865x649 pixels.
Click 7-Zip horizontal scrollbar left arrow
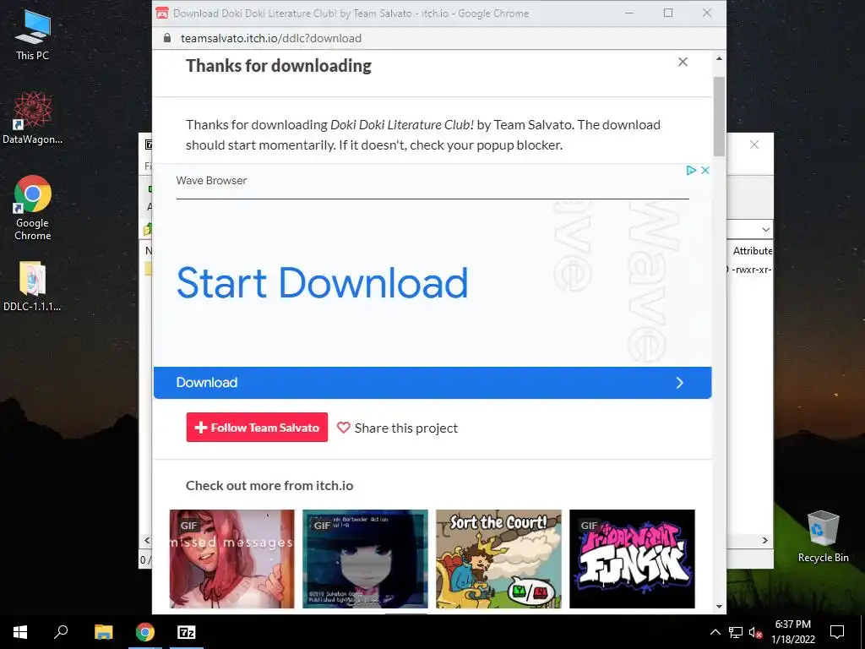point(147,540)
